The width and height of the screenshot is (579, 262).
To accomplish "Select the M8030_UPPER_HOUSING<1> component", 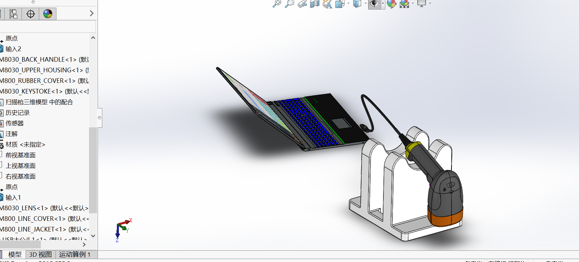I will (44, 70).
